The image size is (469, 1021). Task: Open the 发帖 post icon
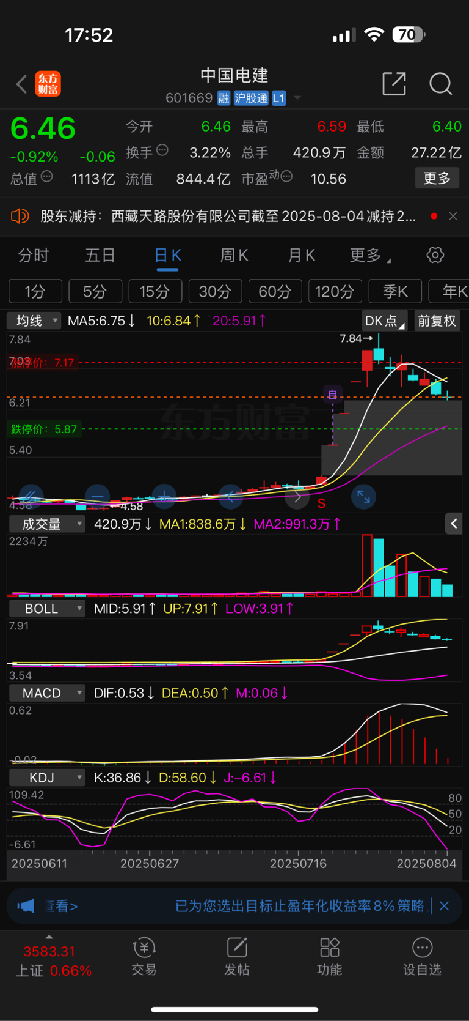(237, 957)
